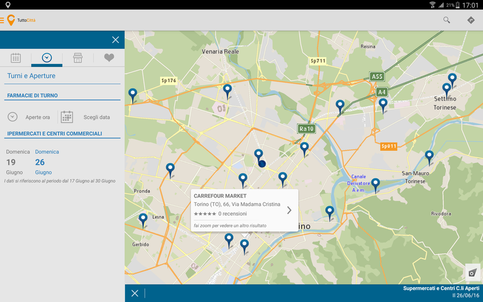Viewport: 483px width, 302px height.
Task: Switch to the calendar tab
Action: tap(16, 57)
